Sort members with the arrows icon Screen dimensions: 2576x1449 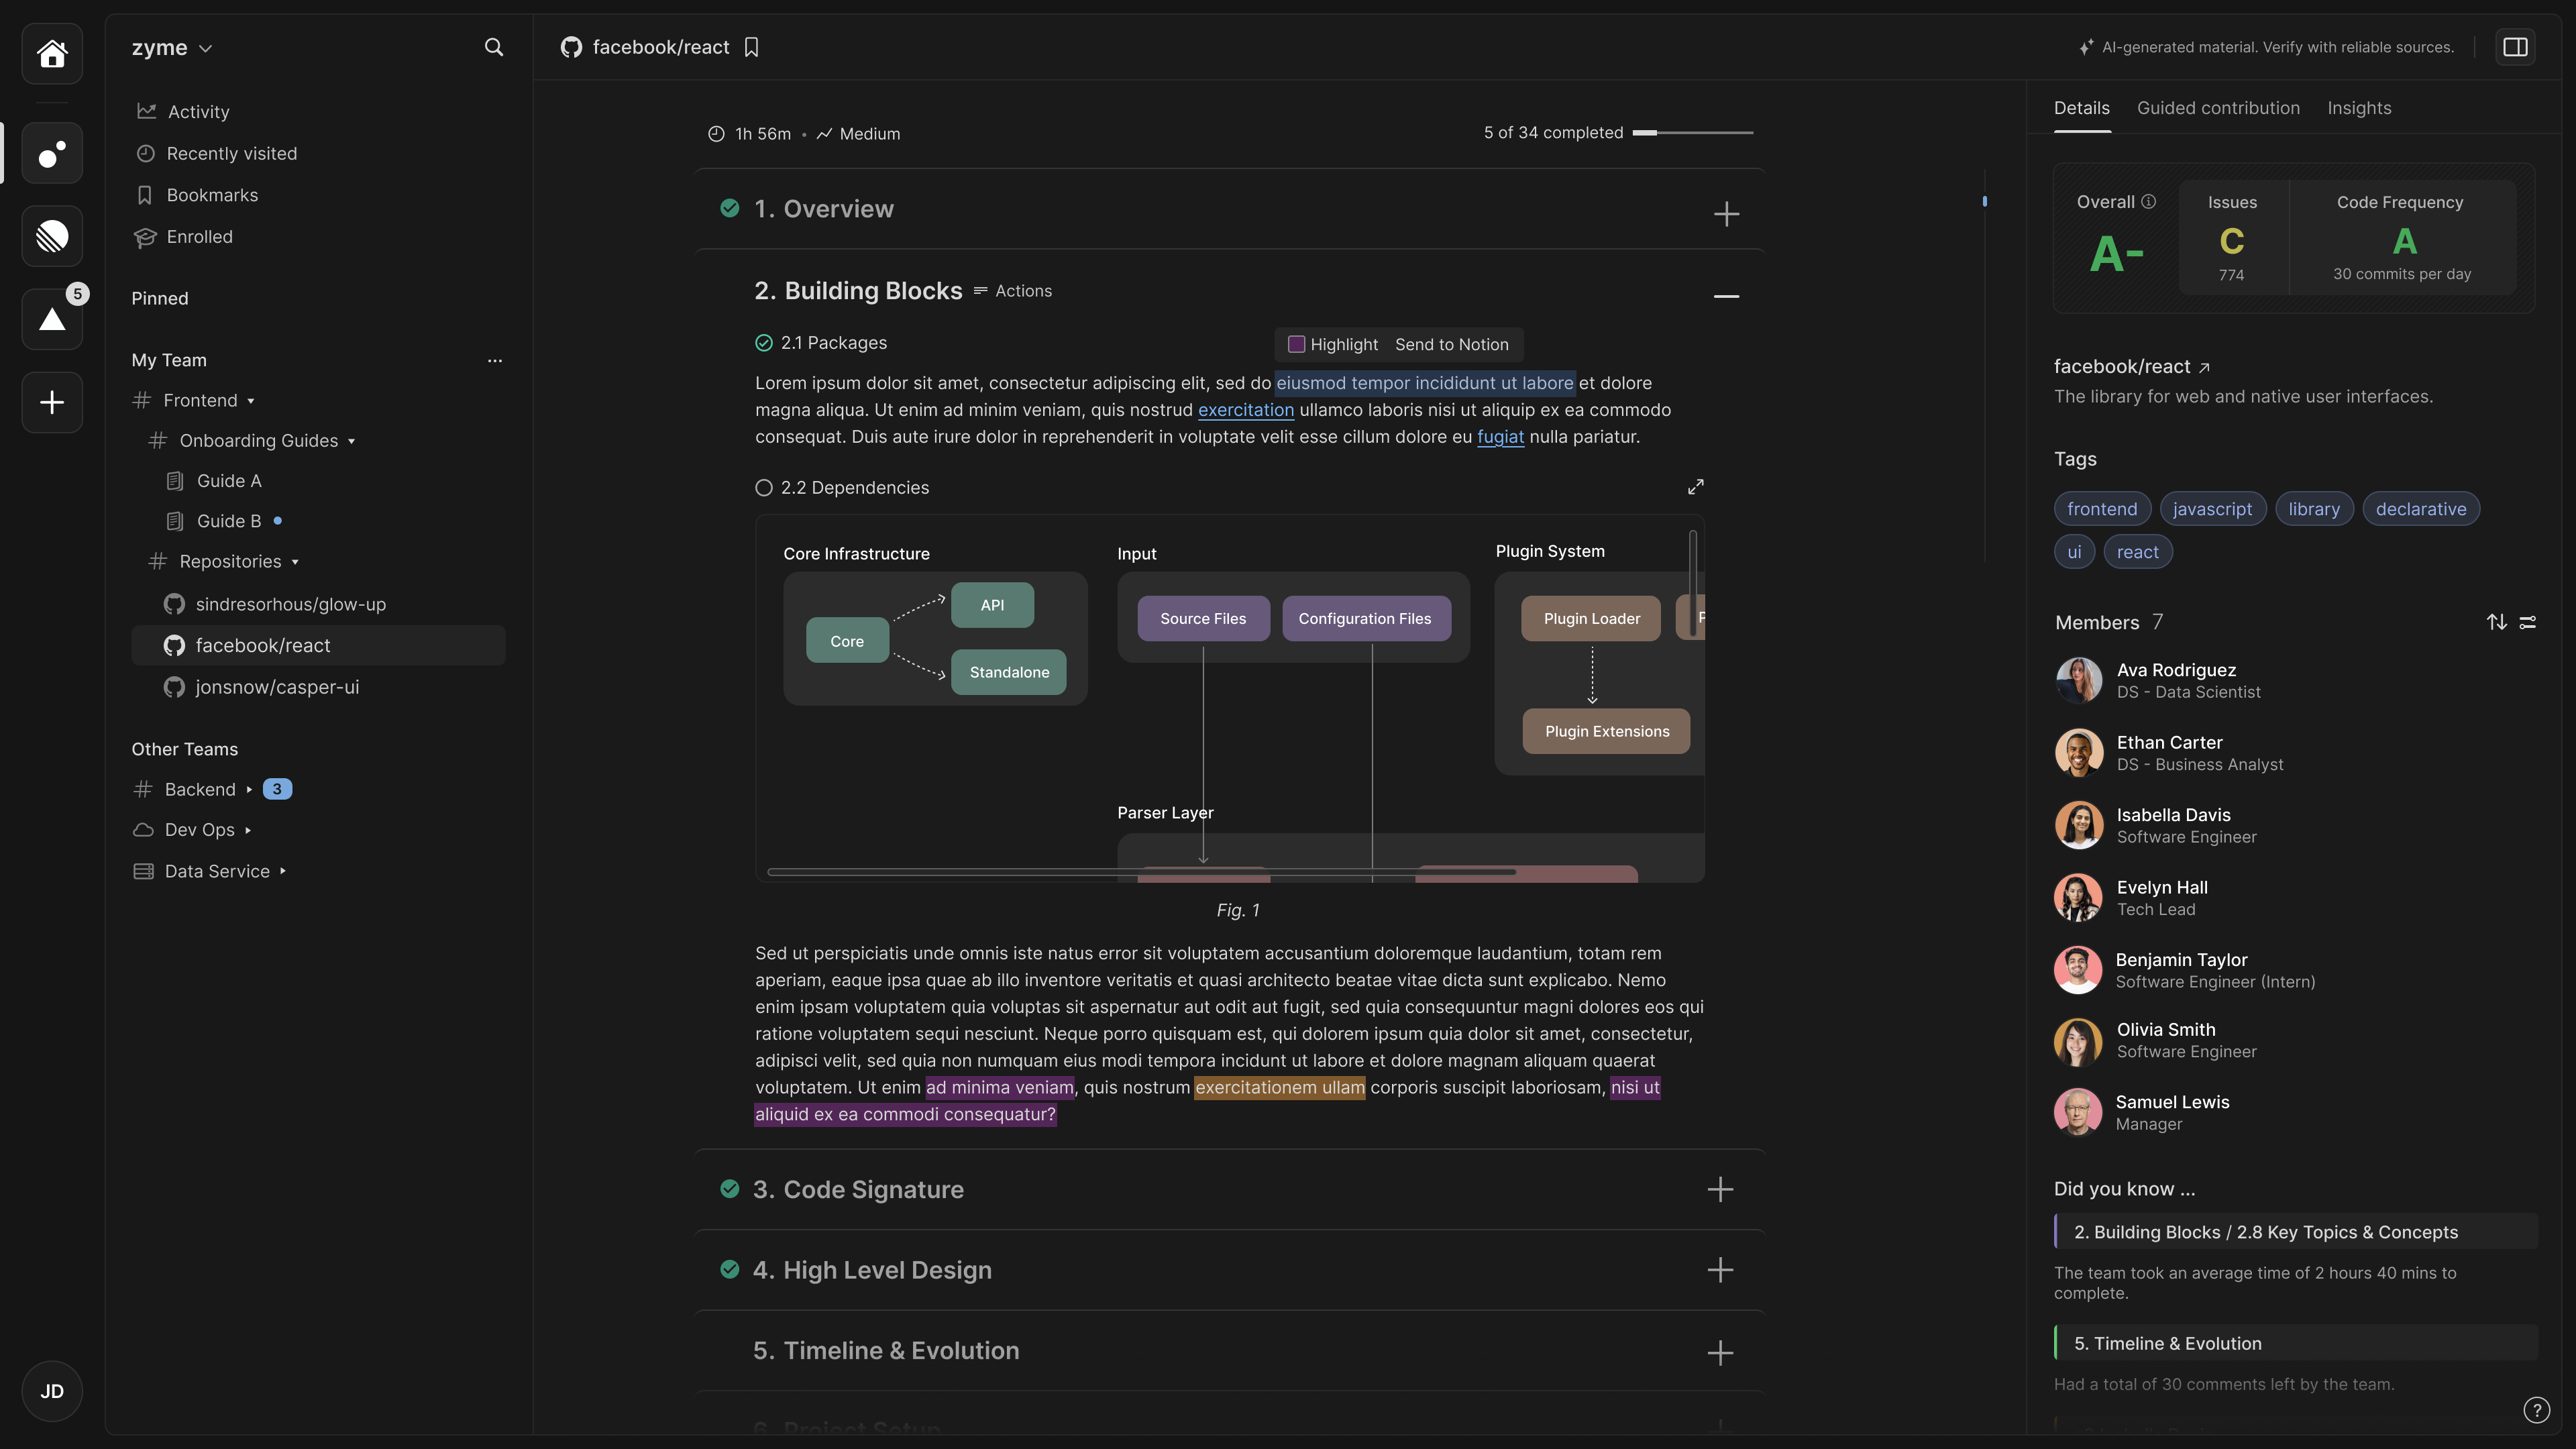(2497, 622)
